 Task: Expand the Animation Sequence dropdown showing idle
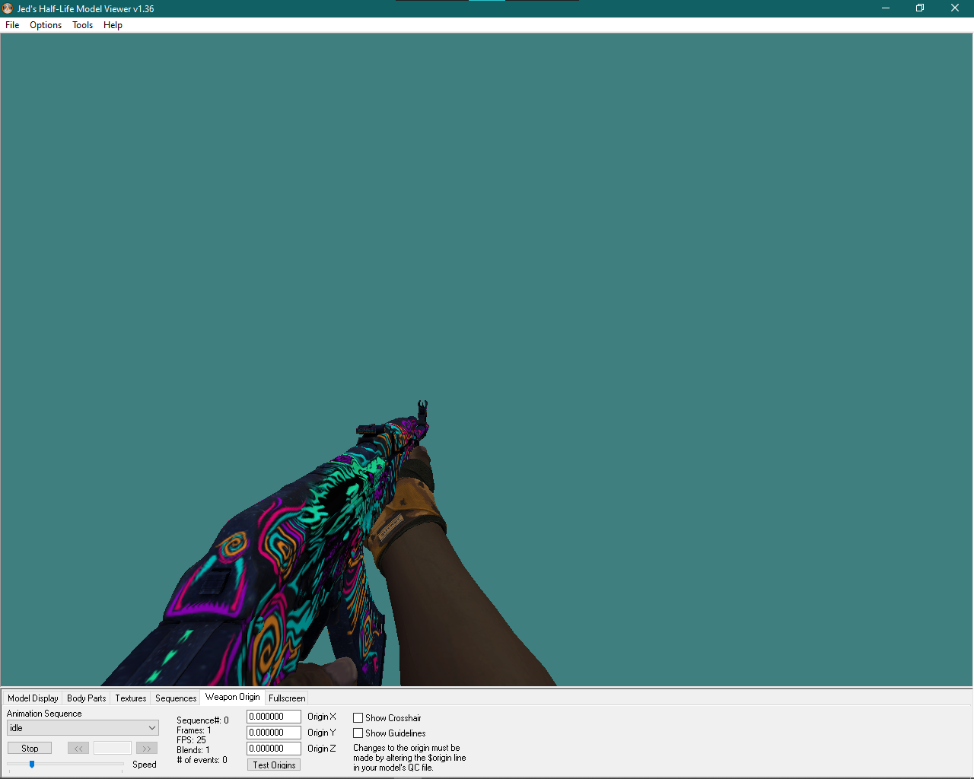[x=83, y=728]
